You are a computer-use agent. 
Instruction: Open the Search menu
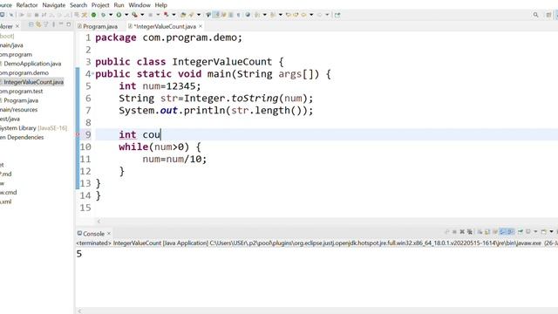pos(78,5)
